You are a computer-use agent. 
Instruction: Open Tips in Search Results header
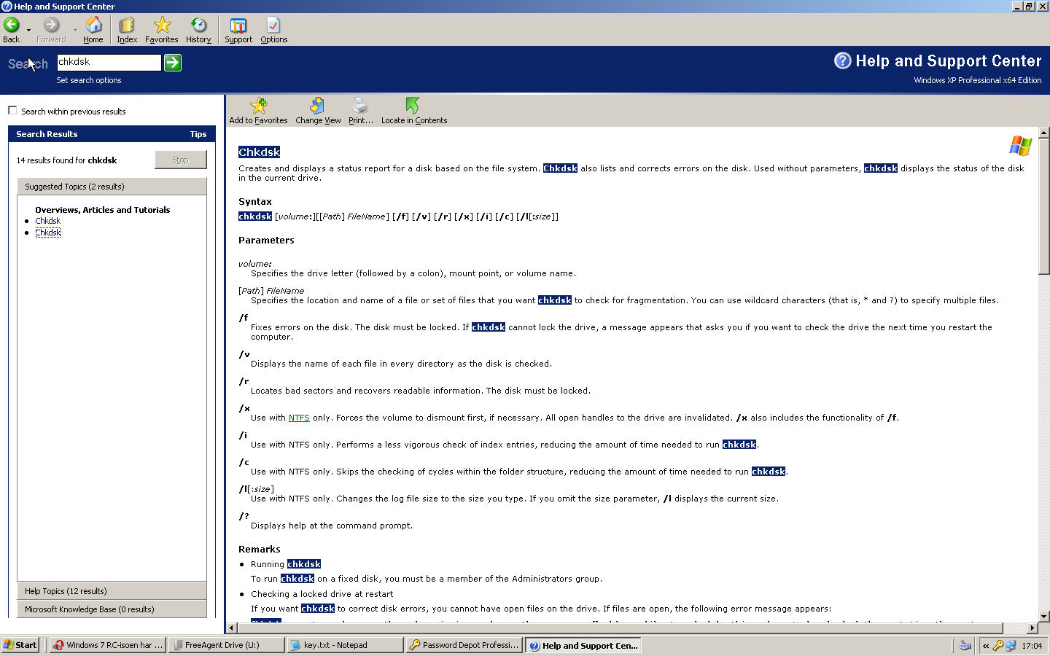198,134
